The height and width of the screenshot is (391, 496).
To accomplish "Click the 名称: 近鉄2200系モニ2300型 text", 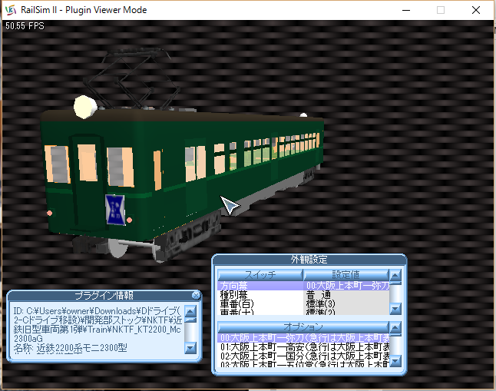I will tap(70, 348).
